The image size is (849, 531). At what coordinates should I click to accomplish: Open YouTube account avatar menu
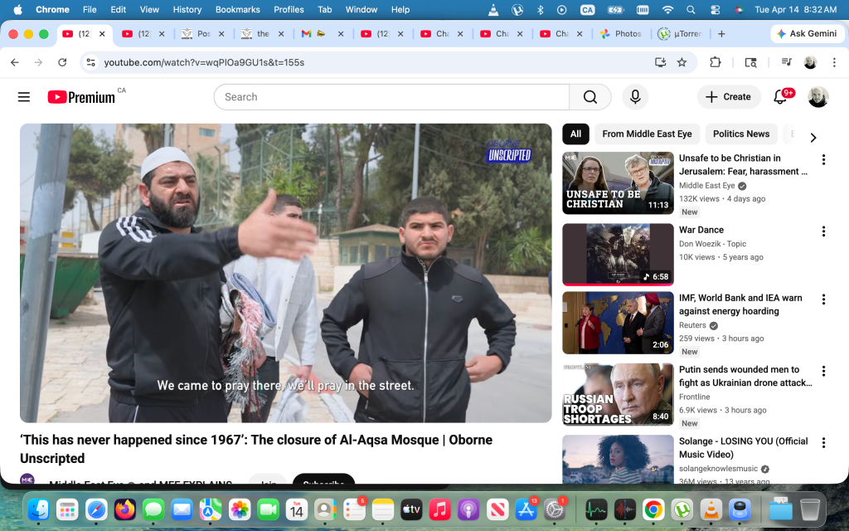coord(818,97)
